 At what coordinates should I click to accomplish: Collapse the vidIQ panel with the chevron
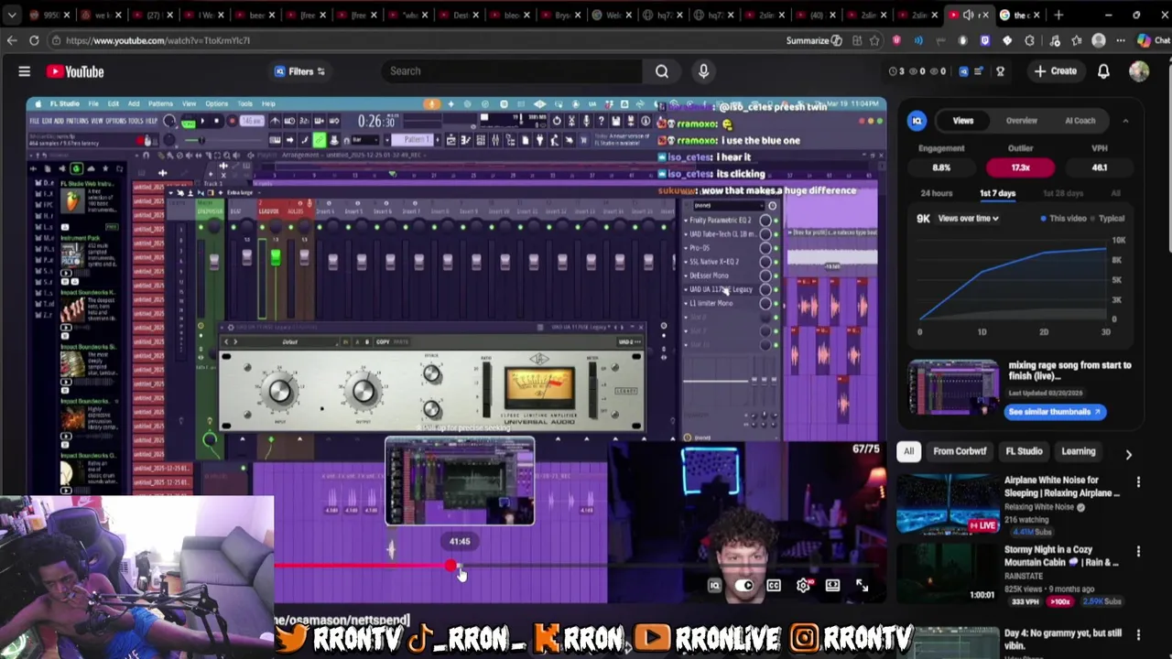click(x=1125, y=121)
